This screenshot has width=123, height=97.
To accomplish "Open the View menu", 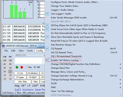I will (x=21, y=51).
